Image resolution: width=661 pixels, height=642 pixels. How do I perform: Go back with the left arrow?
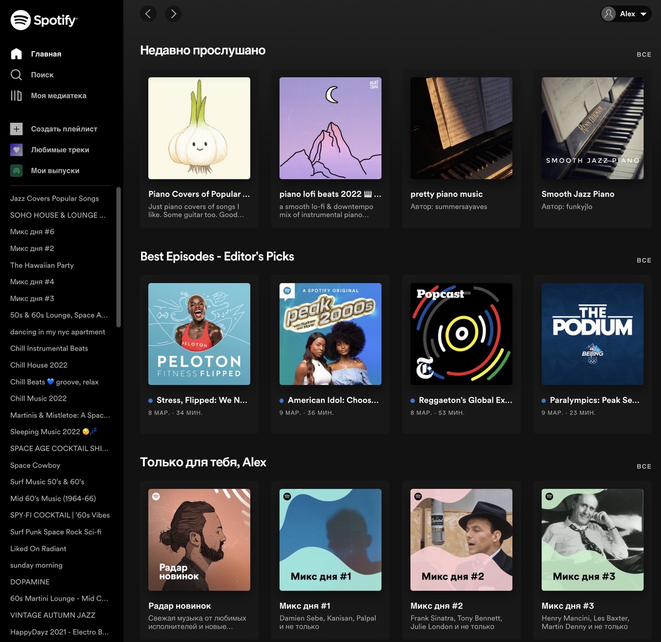click(148, 14)
